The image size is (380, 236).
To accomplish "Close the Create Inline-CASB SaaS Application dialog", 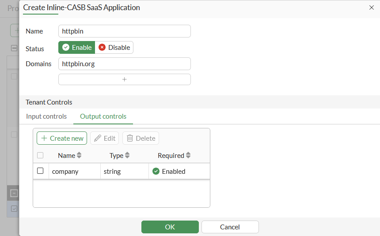I will coord(371,7).
